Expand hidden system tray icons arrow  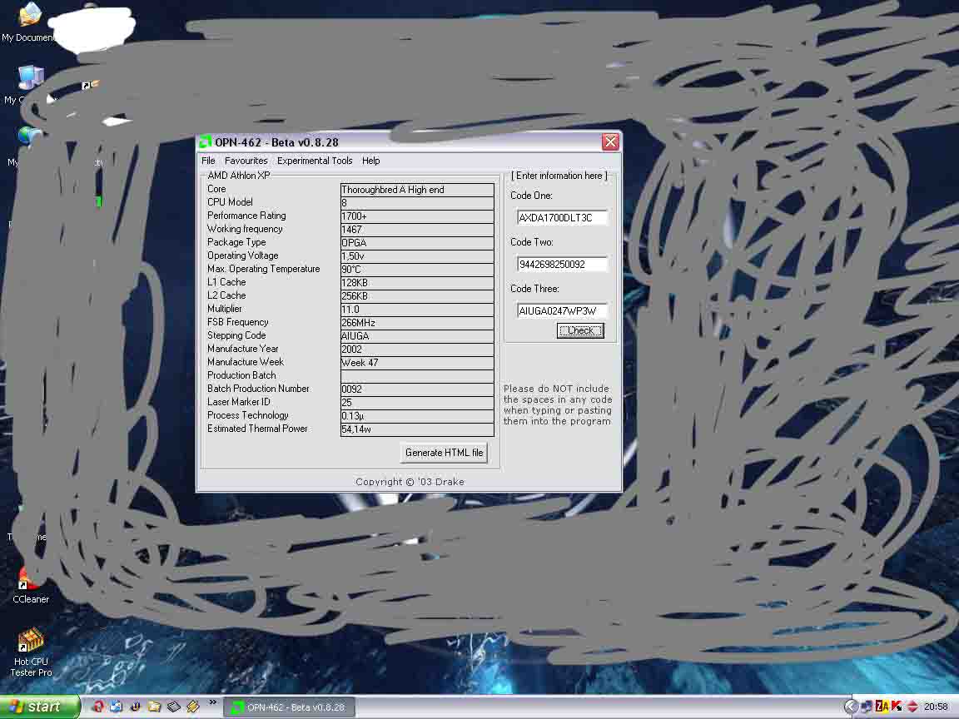pos(850,707)
